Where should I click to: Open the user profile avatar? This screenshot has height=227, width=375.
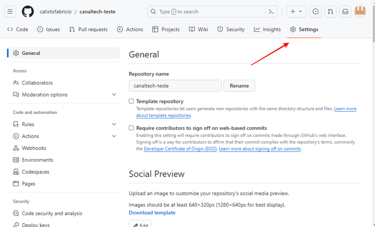360,11
